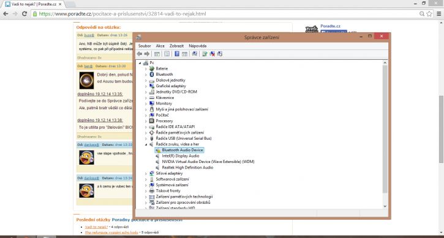Click the browser reload page icon

24,13
